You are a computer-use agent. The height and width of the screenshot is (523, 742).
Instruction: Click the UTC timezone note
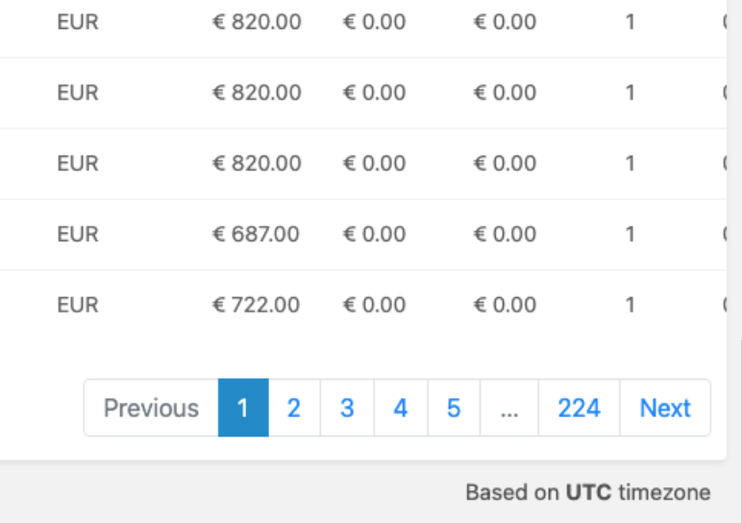pyautogui.click(x=587, y=492)
